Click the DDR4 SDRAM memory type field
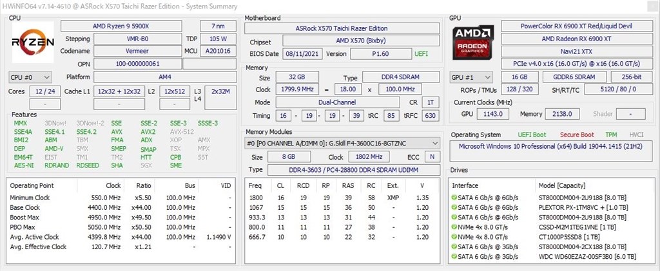Screen dimensions: 660x271 click(401, 77)
